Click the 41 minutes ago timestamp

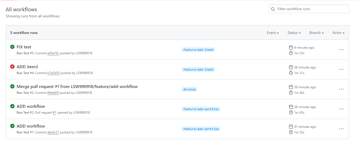coord(305,127)
